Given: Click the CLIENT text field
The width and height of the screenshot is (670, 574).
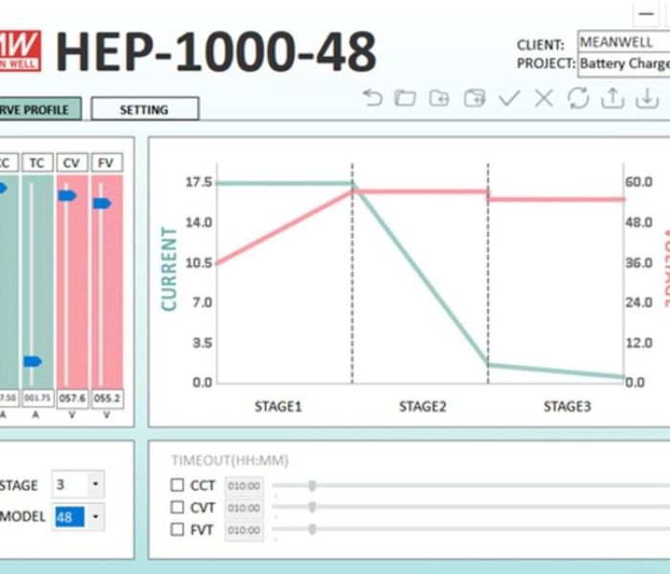Looking at the screenshot, I should click(622, 43).
